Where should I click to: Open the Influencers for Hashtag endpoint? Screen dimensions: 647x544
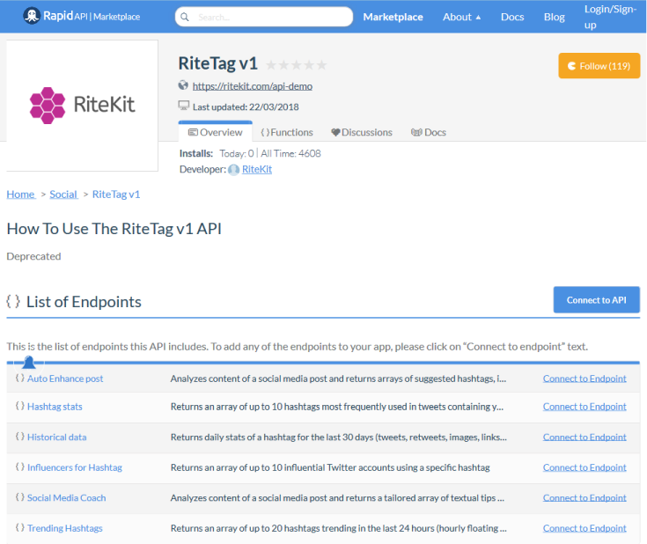tap(75, 467)
